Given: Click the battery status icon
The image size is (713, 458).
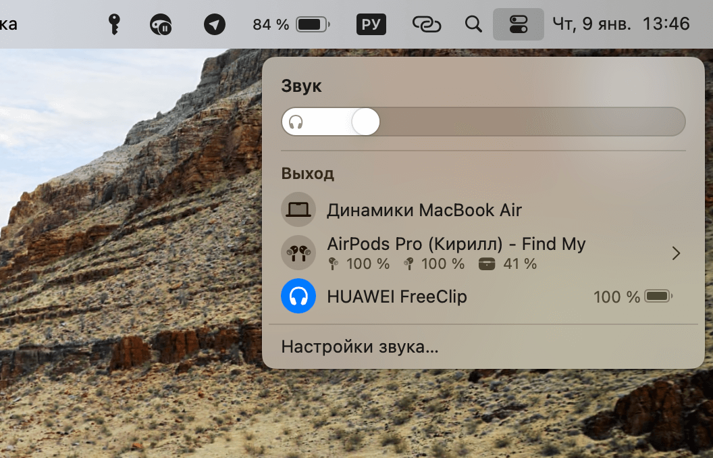Looking at the screenshot, I should 312,24.
